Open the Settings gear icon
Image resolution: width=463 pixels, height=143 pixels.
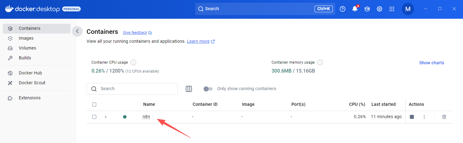click(380, 9)
